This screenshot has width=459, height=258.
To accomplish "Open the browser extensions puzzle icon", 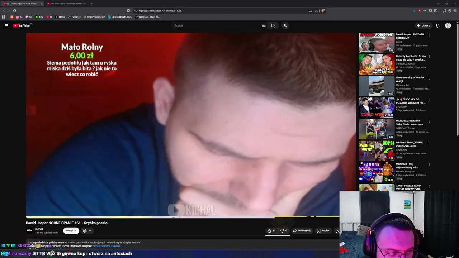I will click(430, 11).
